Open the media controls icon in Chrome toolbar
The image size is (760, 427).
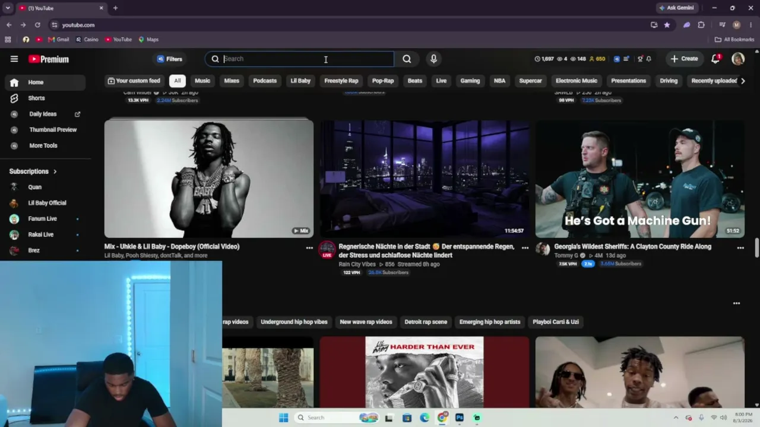pos(723,25)
